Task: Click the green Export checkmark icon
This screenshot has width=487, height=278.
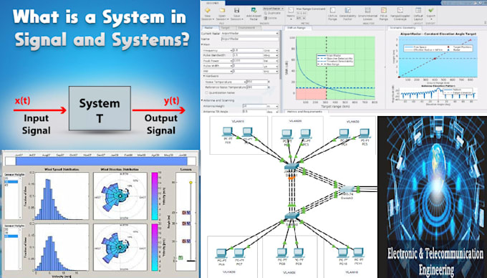Action: (431, 11)
